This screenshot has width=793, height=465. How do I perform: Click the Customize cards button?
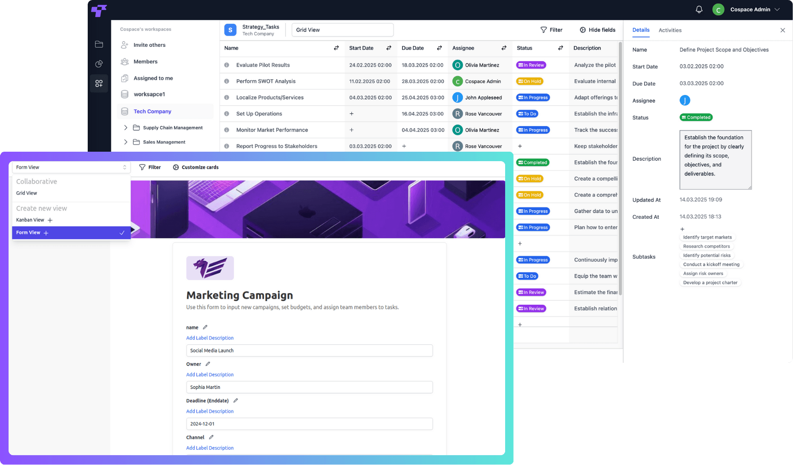(195, 167)
